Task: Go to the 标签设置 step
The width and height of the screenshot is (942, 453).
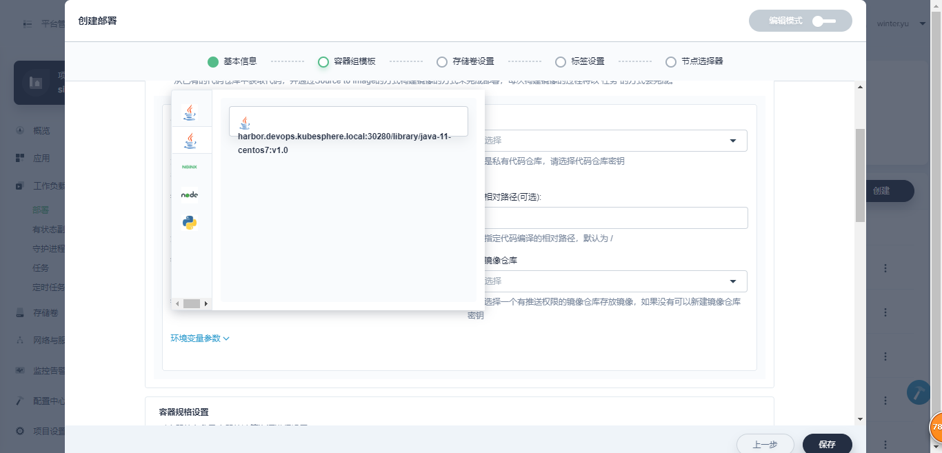Action: [x=580, y=61]
